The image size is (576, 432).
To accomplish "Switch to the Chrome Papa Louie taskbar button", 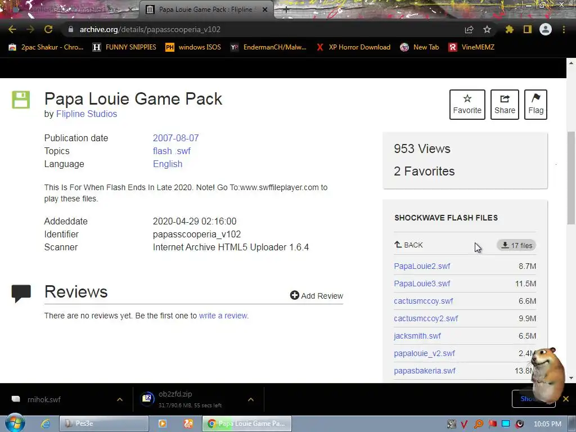I will click(x=247, y=424).
